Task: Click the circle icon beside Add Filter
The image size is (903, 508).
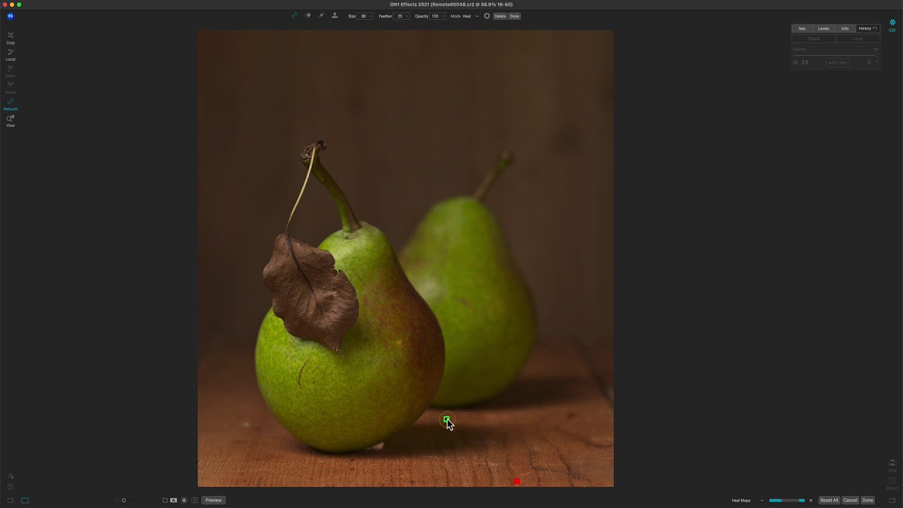Action: (x=869, y=62)
